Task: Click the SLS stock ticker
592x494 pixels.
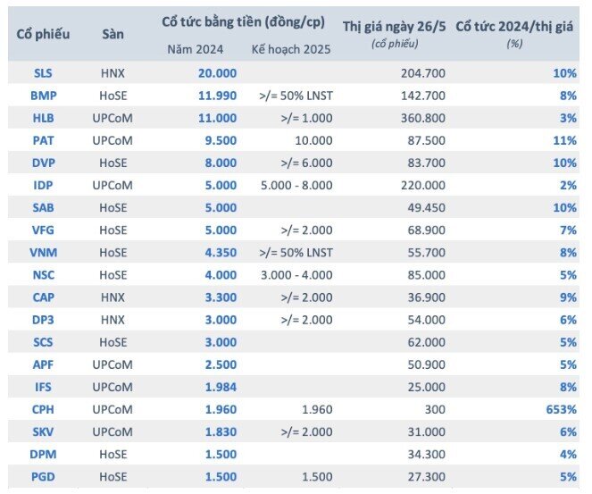Action: click(x=42, y=72)
